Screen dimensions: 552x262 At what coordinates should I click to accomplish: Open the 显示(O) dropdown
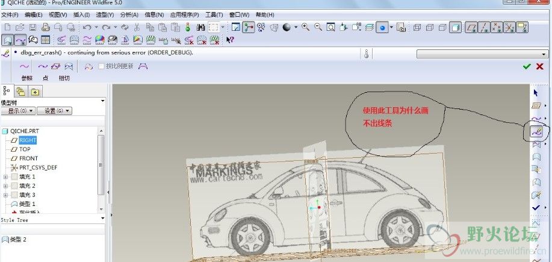(18, 111)
